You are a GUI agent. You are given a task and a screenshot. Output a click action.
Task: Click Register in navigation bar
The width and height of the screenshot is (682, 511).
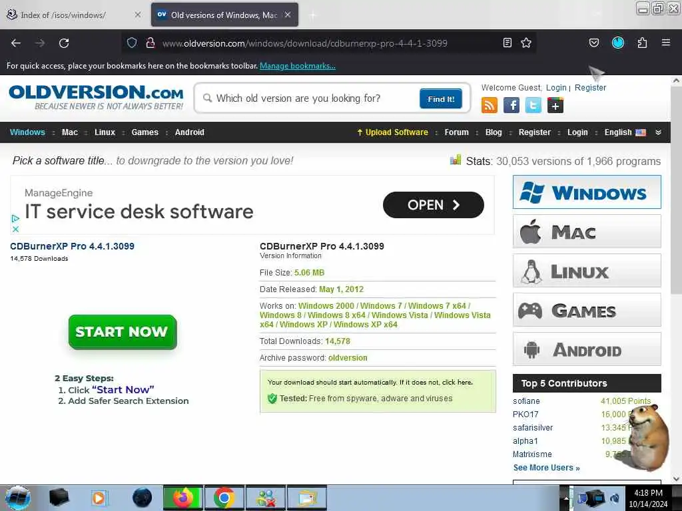535,132
